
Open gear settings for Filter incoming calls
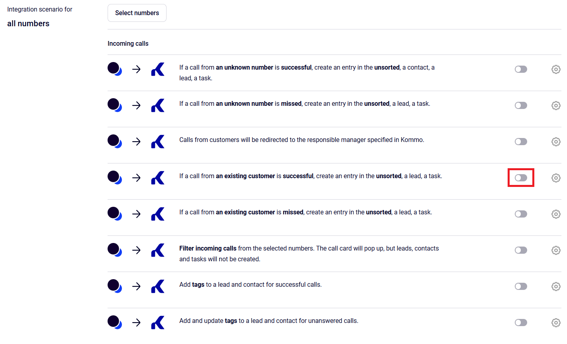pyautogui.click(x=556, y=250)
